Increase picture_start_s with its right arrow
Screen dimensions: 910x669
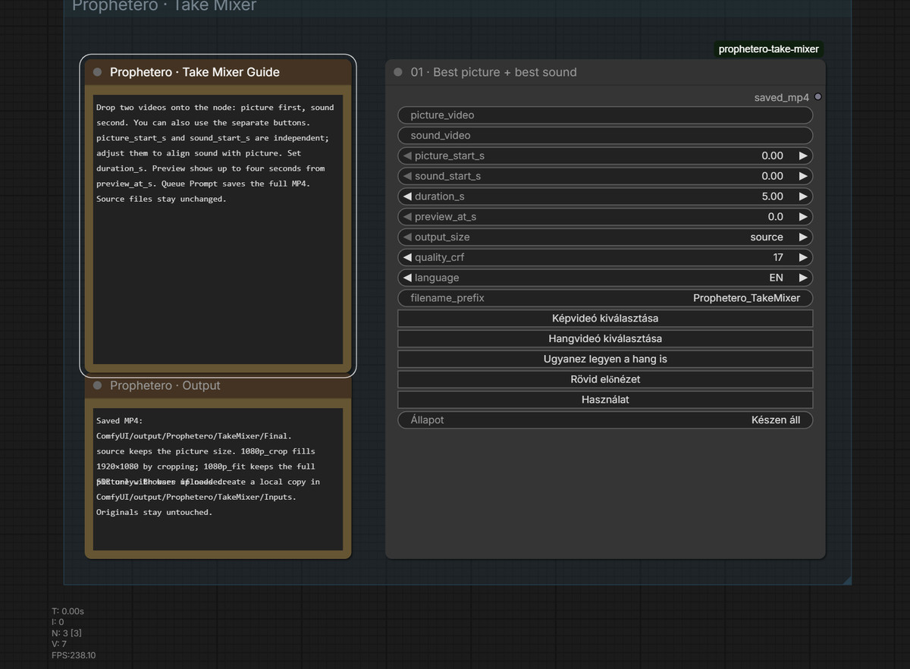pos(803,155)
